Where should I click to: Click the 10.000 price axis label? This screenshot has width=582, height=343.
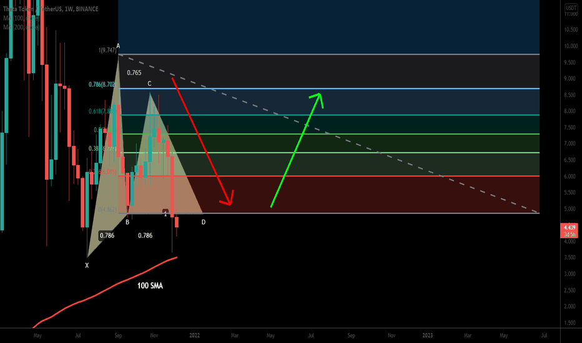click(571, 46)
